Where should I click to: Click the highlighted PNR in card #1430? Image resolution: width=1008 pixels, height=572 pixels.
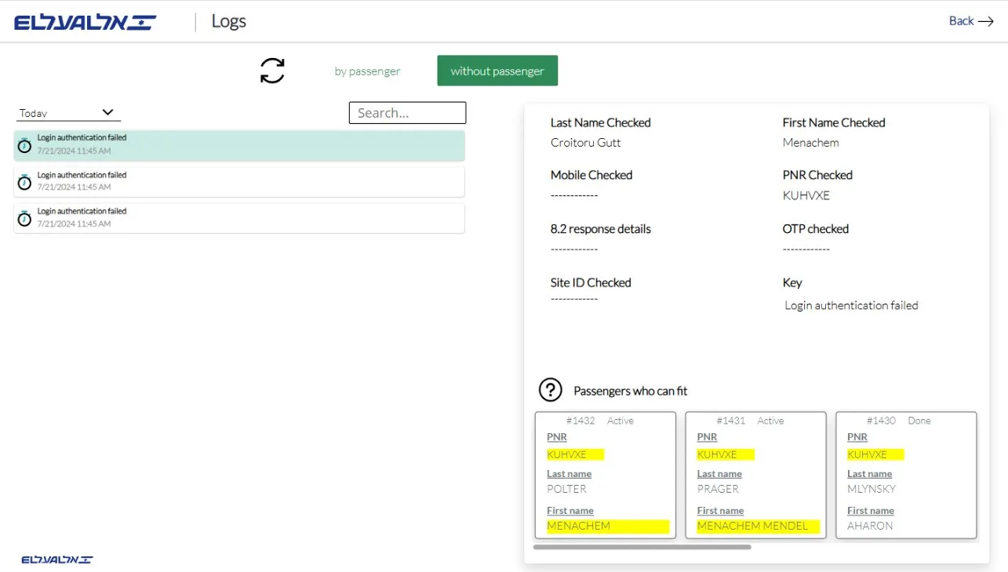tap(875, 454)
